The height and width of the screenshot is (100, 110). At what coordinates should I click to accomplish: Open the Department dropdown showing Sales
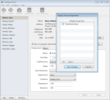pyautogui.click(x=63, y=75)
